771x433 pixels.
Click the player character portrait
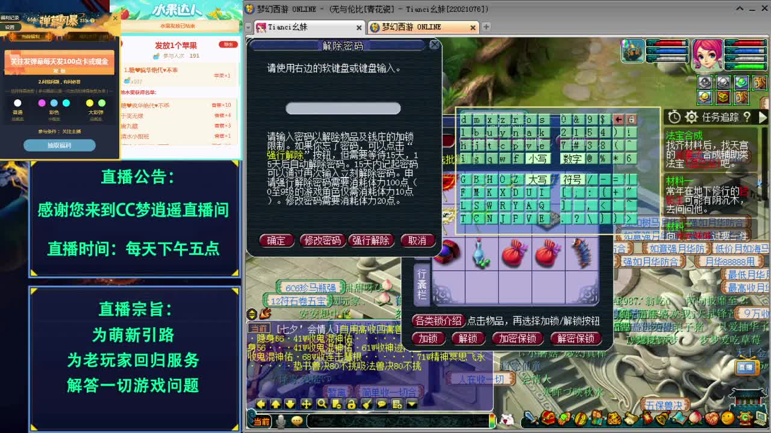pyautogui.click(x=707, y=54)
